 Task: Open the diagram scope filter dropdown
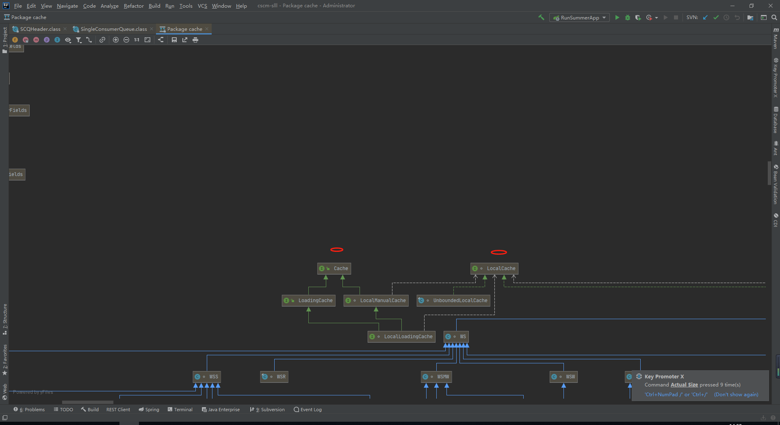[79, 40]
